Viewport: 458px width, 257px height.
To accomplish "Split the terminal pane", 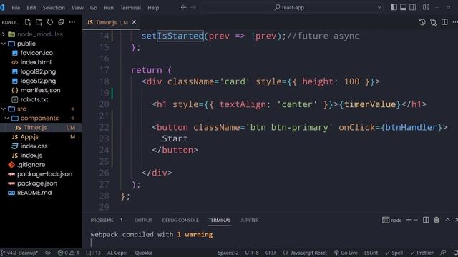I will coord(426,220).
